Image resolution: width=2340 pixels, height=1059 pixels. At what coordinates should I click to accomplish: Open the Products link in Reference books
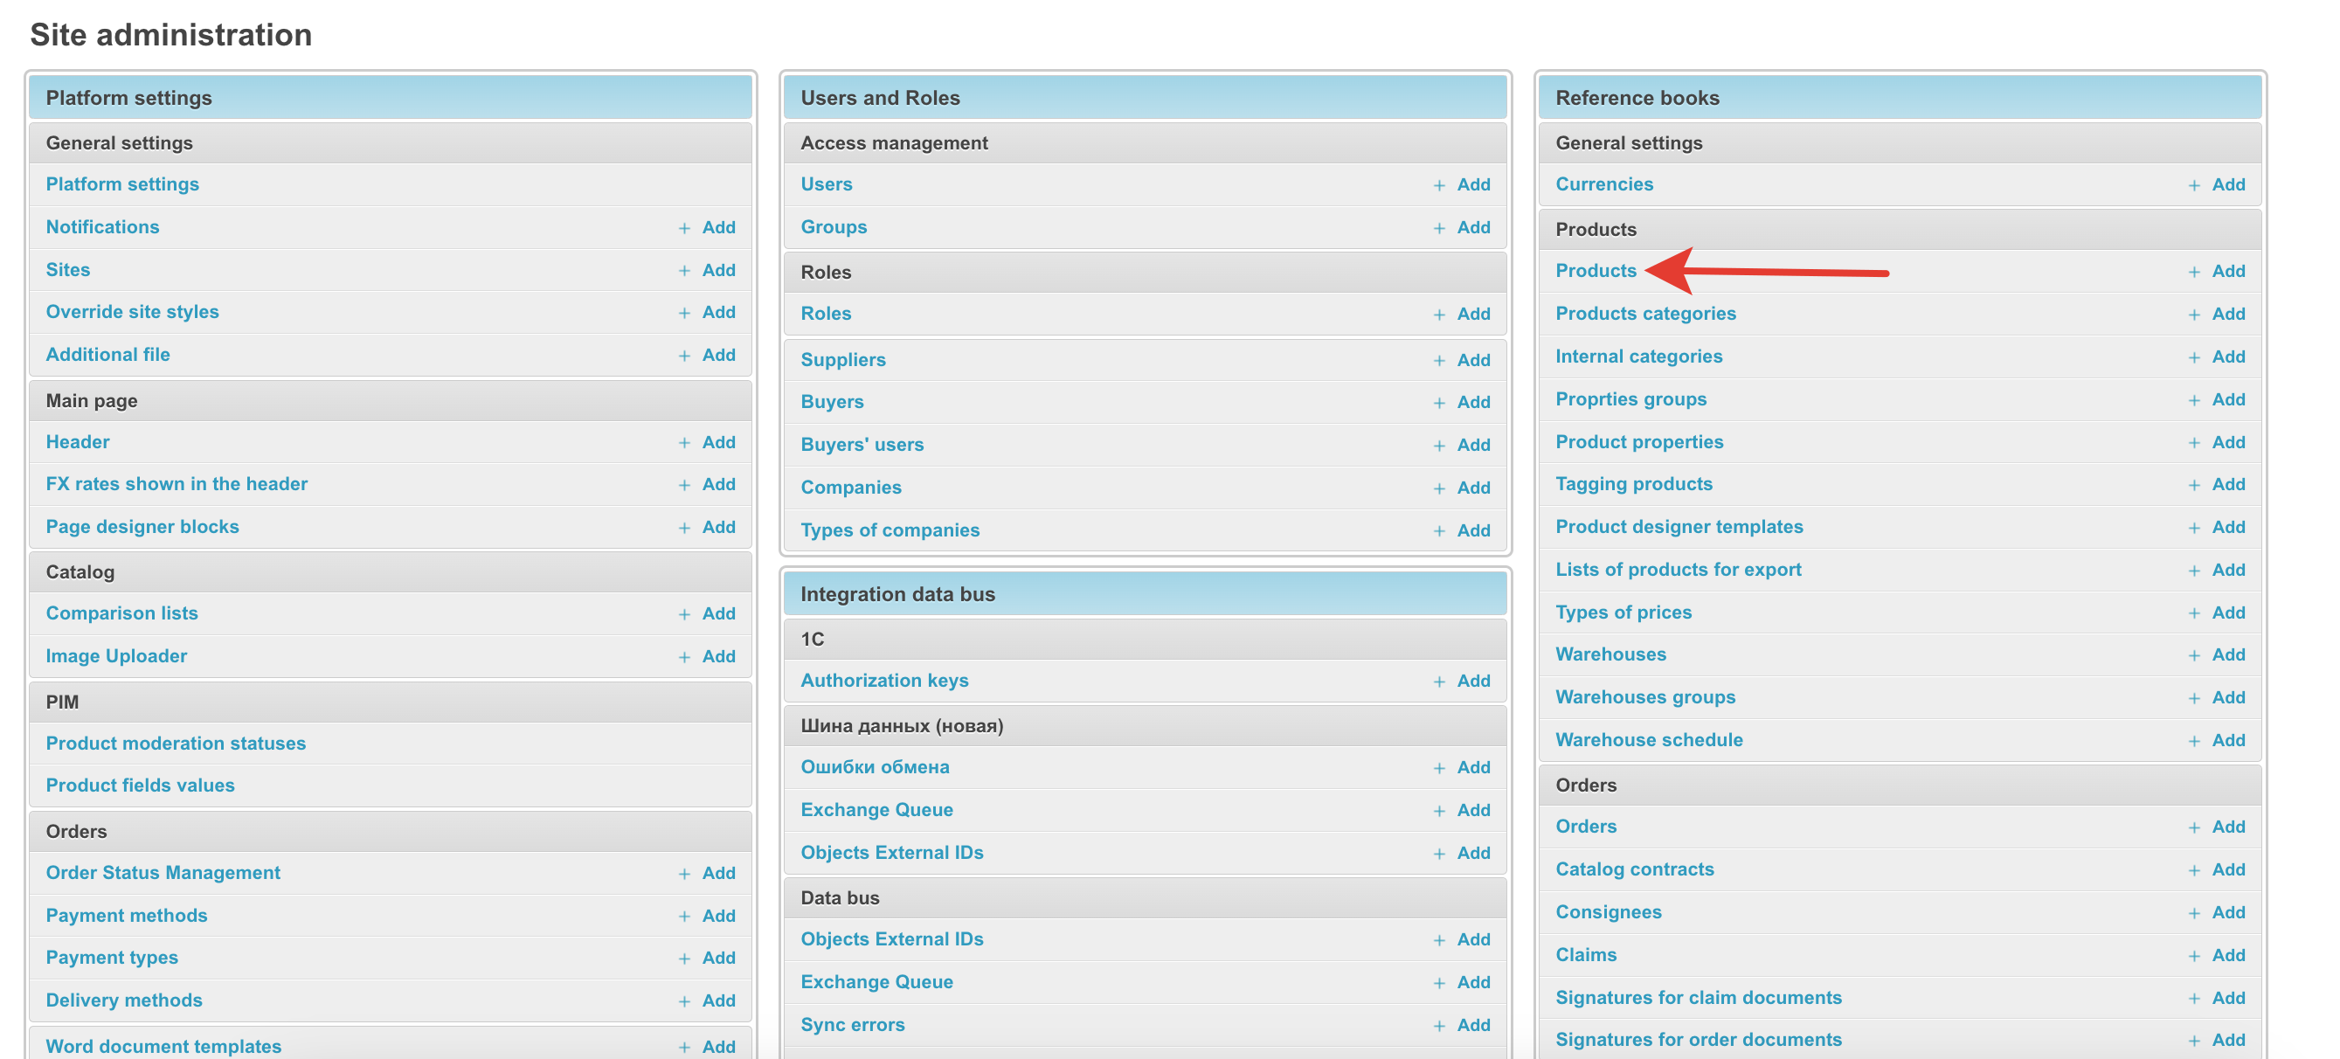click(x=1596, y=271)
